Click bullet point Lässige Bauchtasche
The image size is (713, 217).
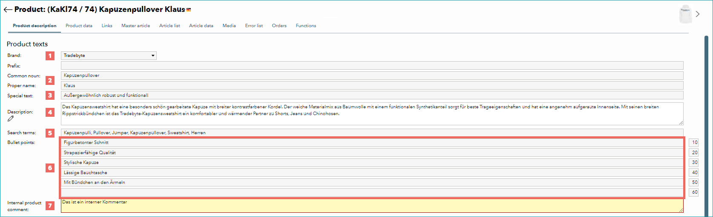372,172
